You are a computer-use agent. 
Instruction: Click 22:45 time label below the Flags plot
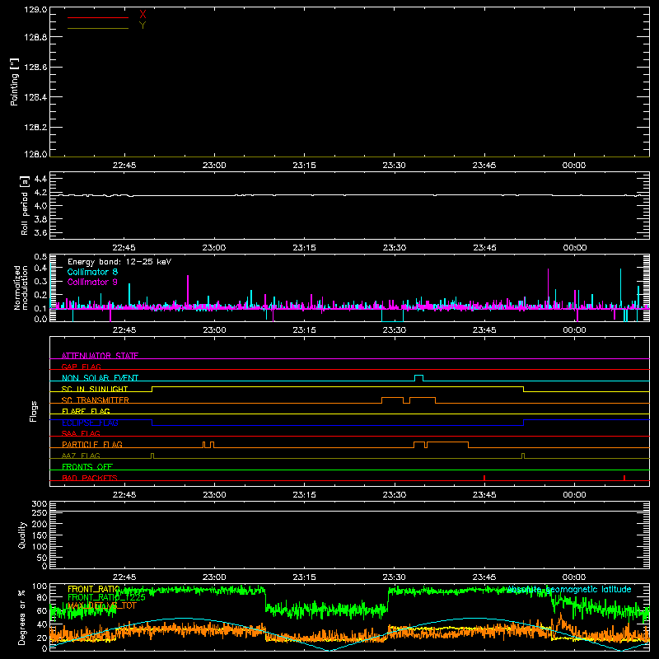tap(124, 495)
